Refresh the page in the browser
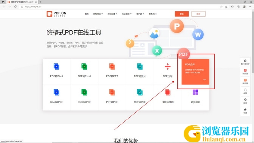The image size is (254, 143). pos(15,7)
